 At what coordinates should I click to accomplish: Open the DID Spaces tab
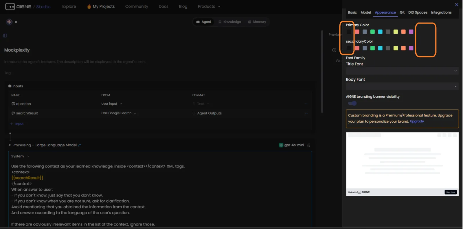tap(418, 12)
